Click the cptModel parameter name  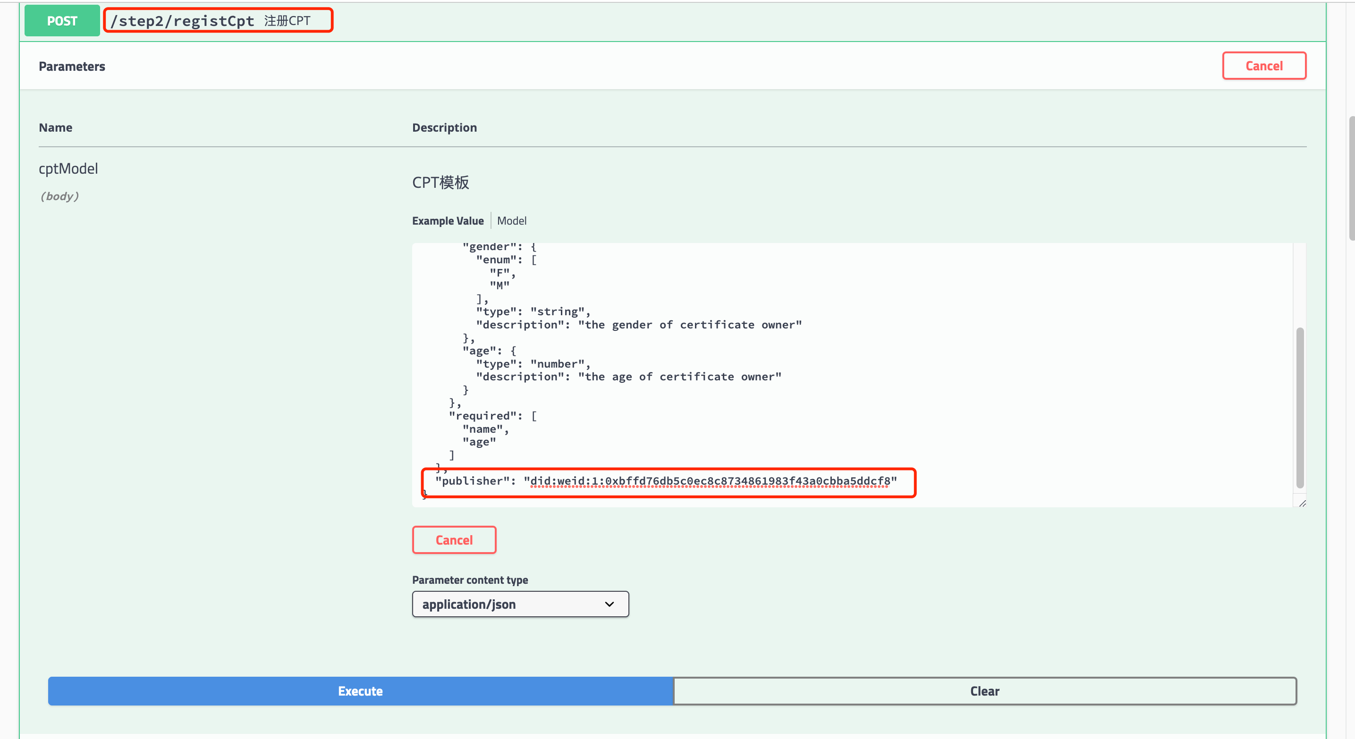pos(68,169)
